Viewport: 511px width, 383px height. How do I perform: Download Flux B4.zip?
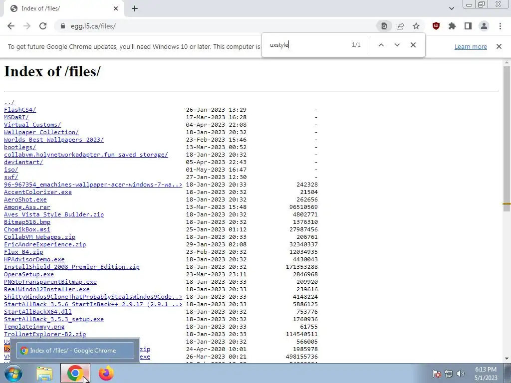coord(23,252)
